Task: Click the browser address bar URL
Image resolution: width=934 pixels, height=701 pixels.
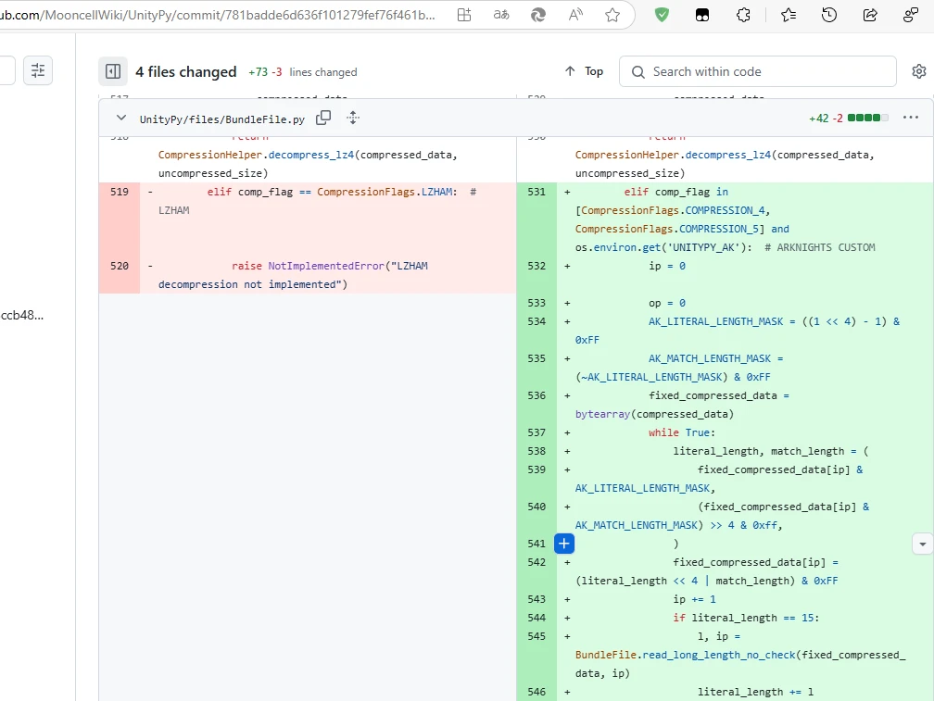Action: [218, 15]
